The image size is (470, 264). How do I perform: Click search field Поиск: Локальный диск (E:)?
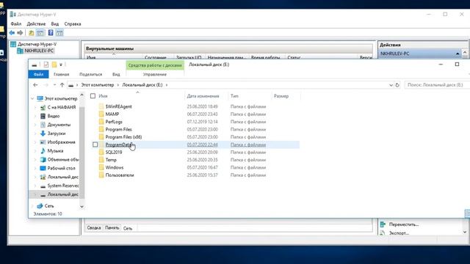[436, 85]
